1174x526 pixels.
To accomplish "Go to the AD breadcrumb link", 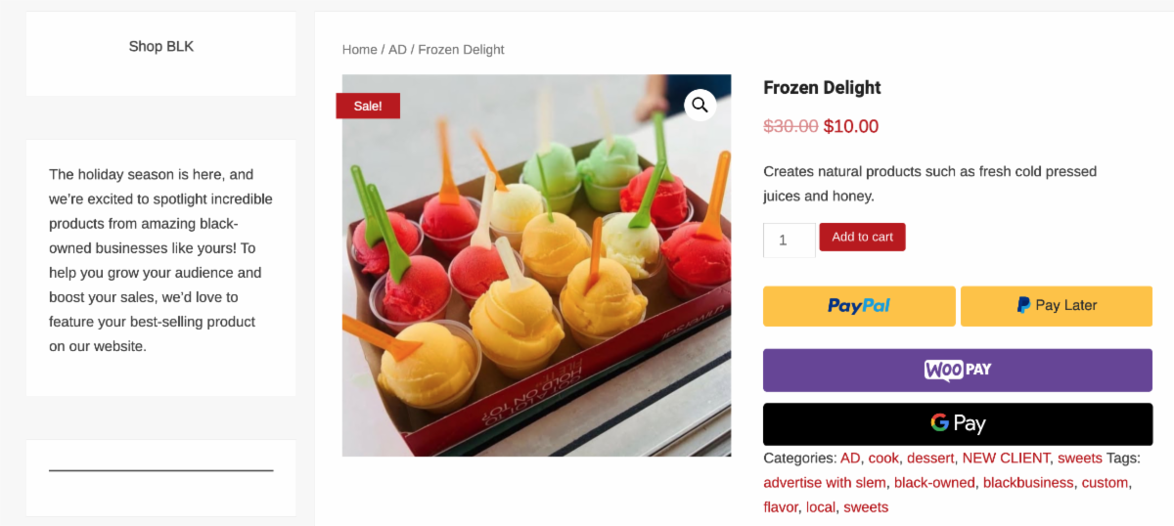I will point(397,49).
